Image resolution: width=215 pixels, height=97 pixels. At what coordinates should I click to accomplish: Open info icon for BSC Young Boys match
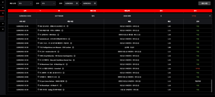tap(67, 26)
